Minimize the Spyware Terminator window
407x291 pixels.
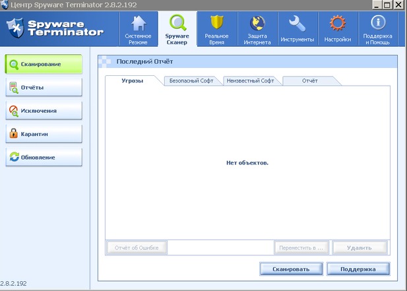click(377, 5)
